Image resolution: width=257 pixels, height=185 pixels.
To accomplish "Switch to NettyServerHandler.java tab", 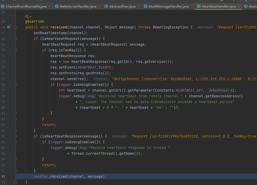I will click(78, 6).
